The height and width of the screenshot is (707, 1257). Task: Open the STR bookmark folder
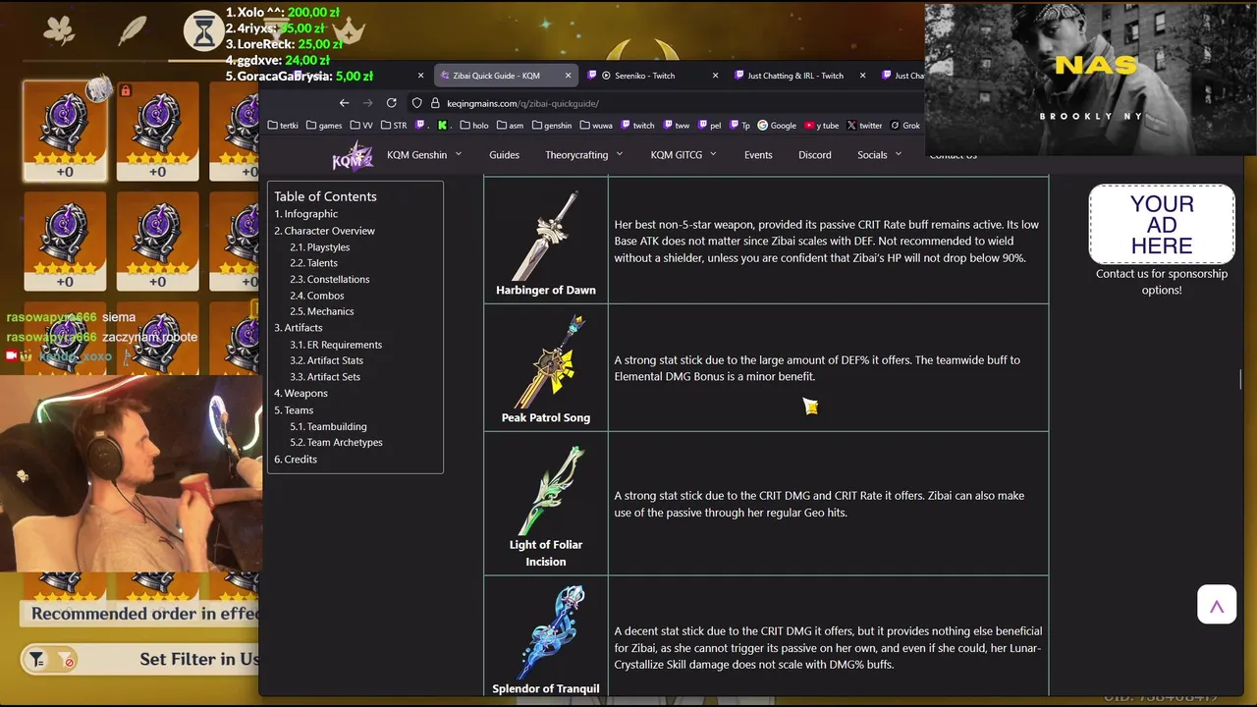(393, 126)
